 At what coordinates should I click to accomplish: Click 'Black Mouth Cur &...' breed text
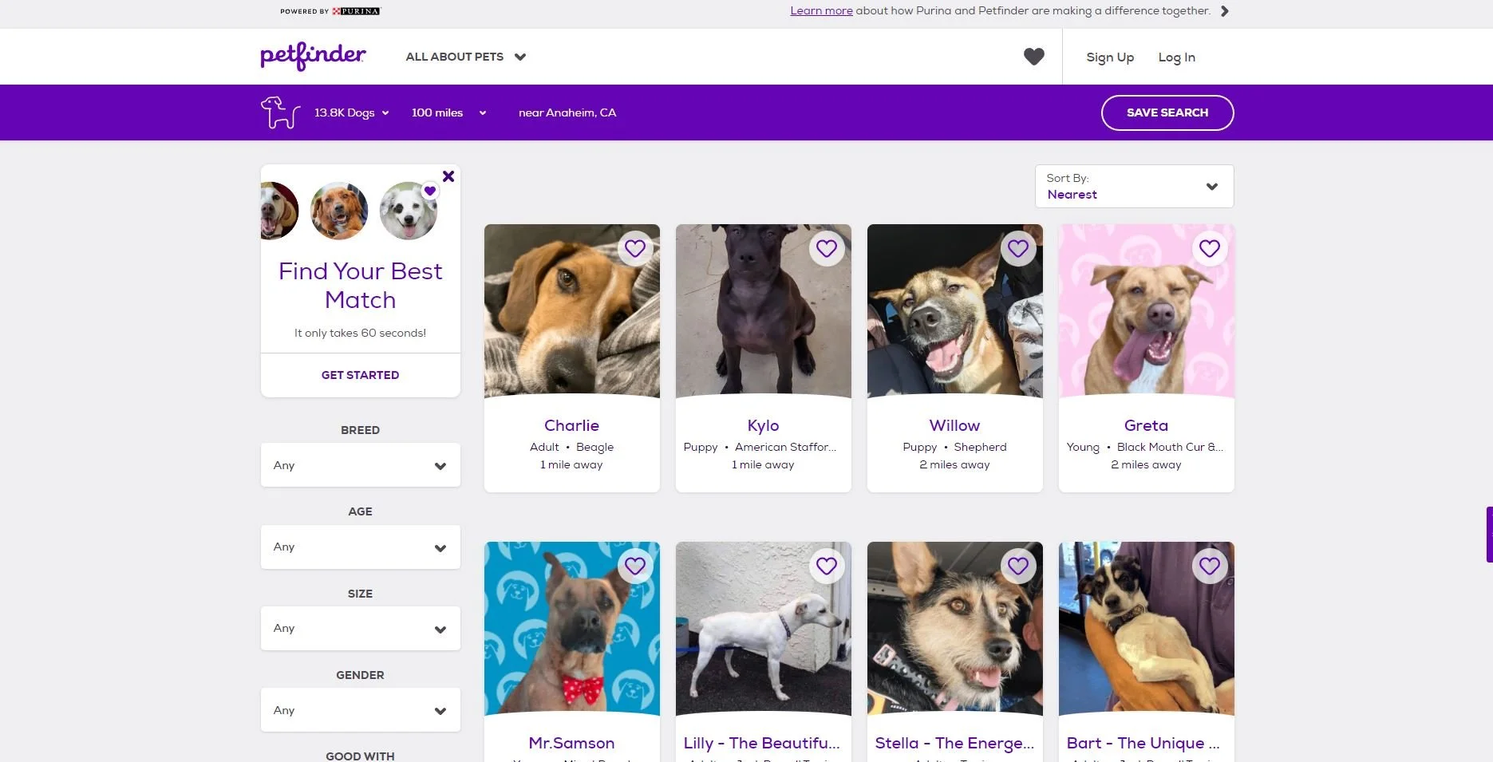tap(1170, 447)
